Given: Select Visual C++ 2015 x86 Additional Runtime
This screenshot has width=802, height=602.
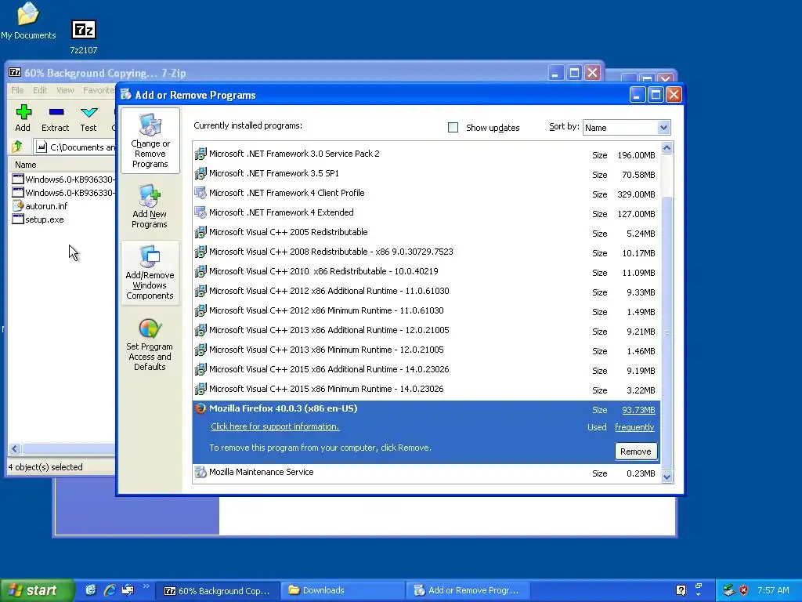Looking at the screenshot, I should point(426,369).
